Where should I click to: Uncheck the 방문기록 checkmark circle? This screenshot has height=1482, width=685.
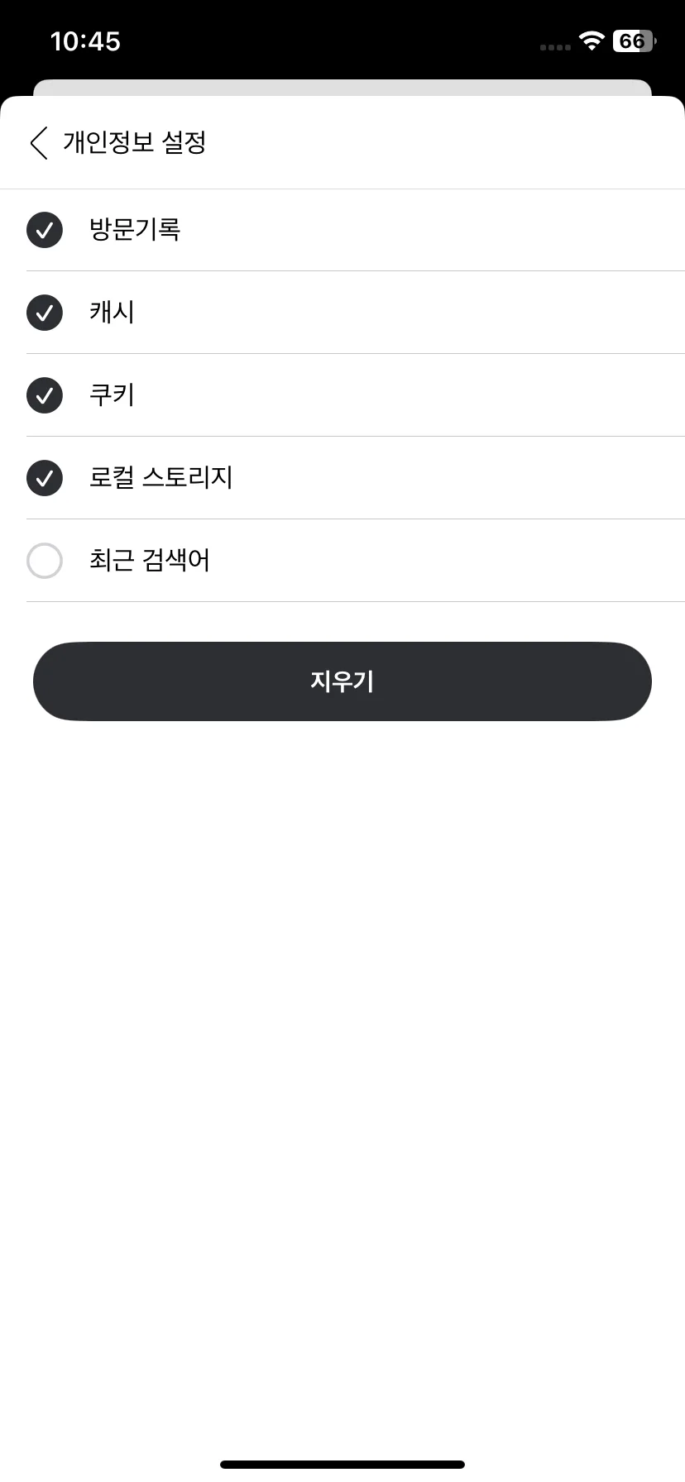(x=45, y=230)
